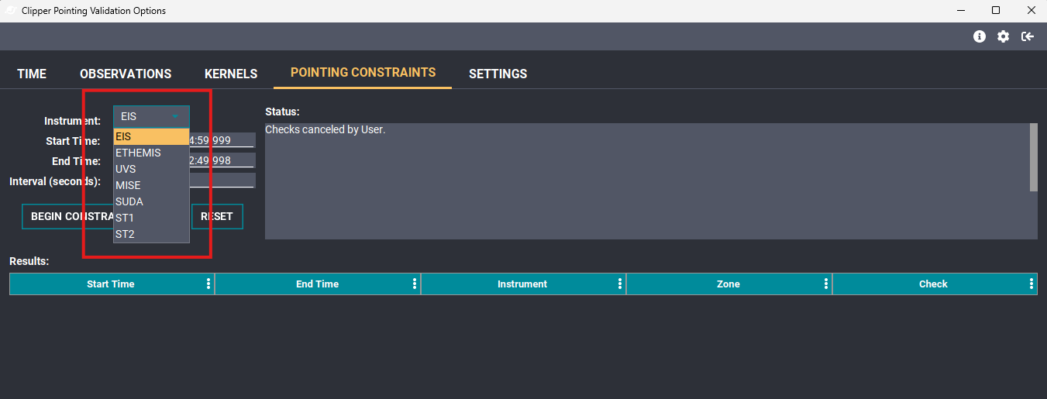
Task: Choose MISE from the instrument list
Action: 151,185
